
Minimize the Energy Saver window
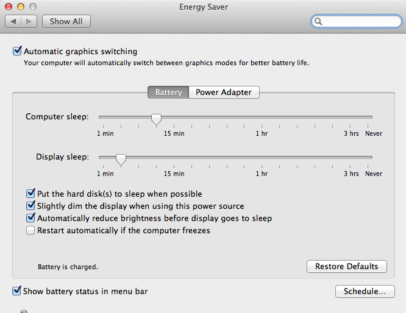coord(20,6)
